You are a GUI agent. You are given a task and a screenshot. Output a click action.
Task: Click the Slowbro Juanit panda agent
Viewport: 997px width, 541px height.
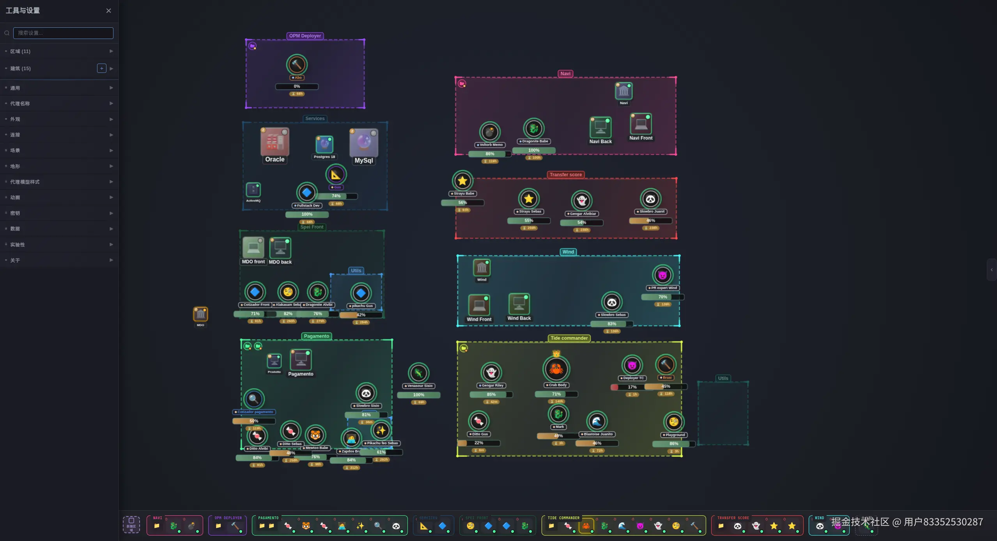(x=650, y=199)
